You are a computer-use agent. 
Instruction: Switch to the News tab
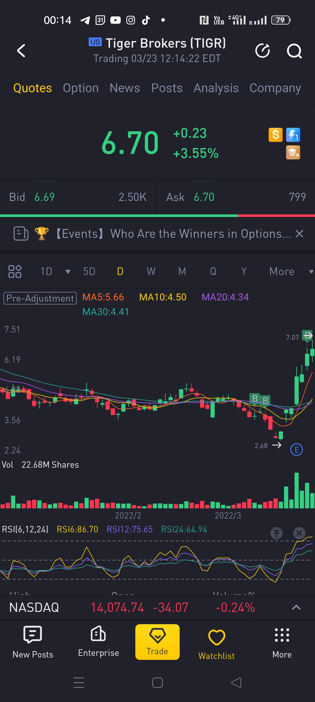click(x=125, y=88)
